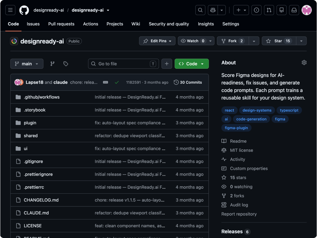Edit About details via gear icon
This screenshot has height=238, width=317.
pos(304,63)
